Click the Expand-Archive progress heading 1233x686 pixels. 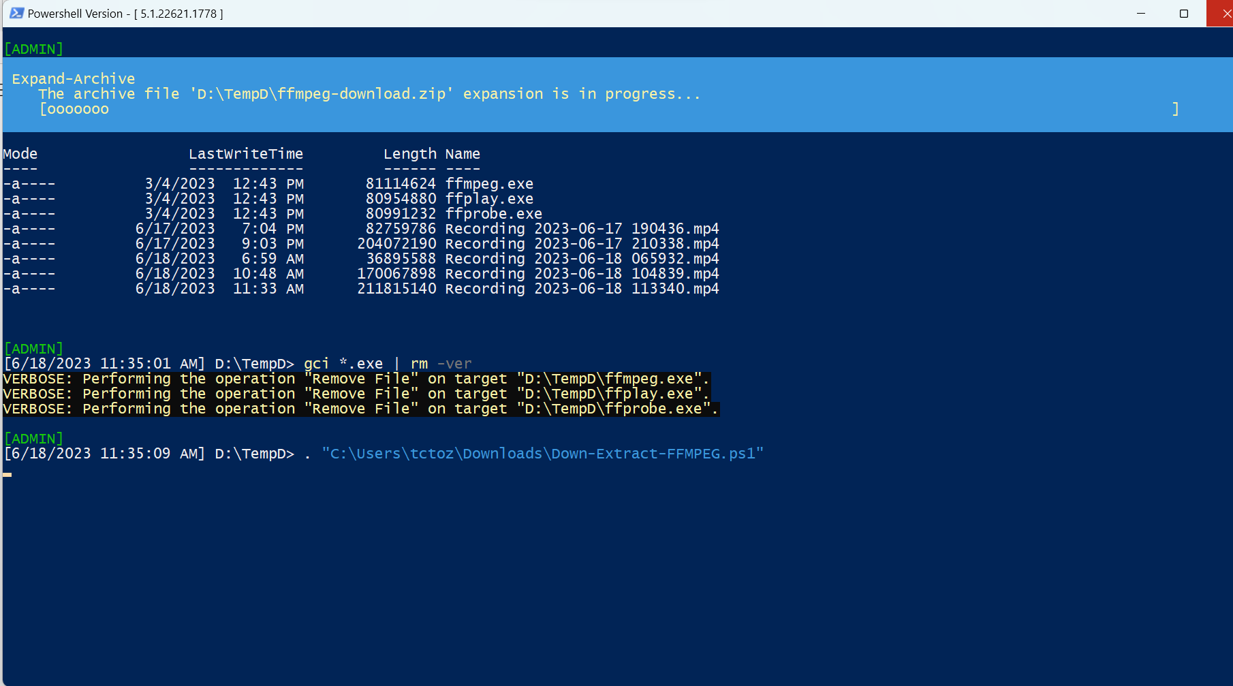(74, 79)
